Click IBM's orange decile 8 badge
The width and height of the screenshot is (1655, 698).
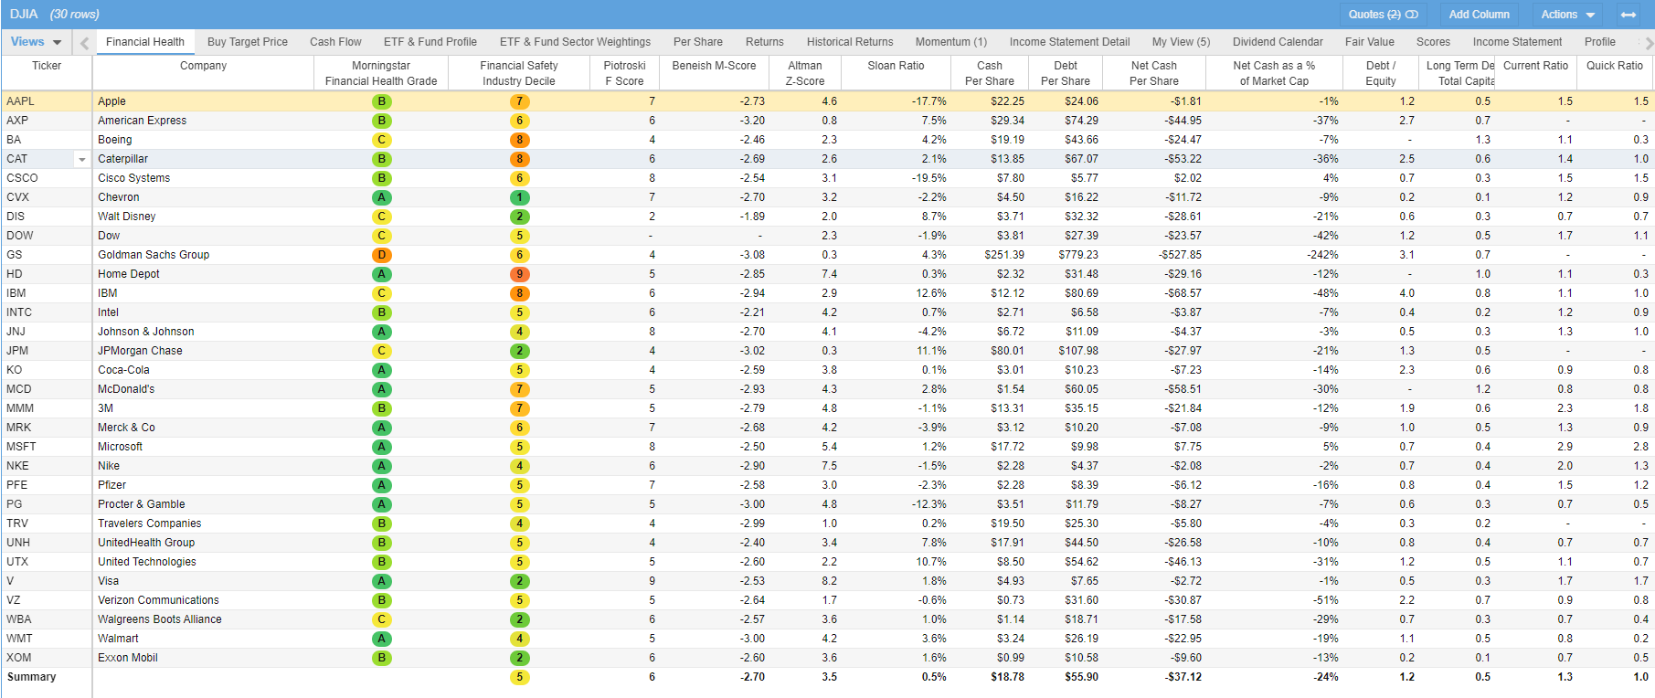click(x=519, y=293)
